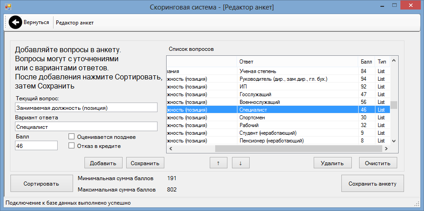The image size is (424, 211).
Task: Click the horizontal scrollbar right arrow
Action: (386, 148)
